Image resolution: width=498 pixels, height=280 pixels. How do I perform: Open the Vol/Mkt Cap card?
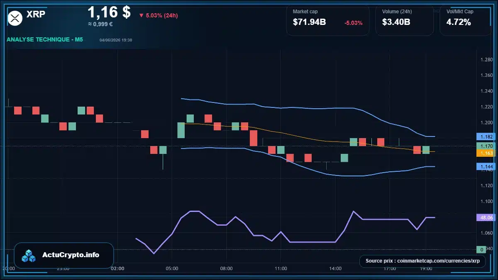click(x=465, y=20)
